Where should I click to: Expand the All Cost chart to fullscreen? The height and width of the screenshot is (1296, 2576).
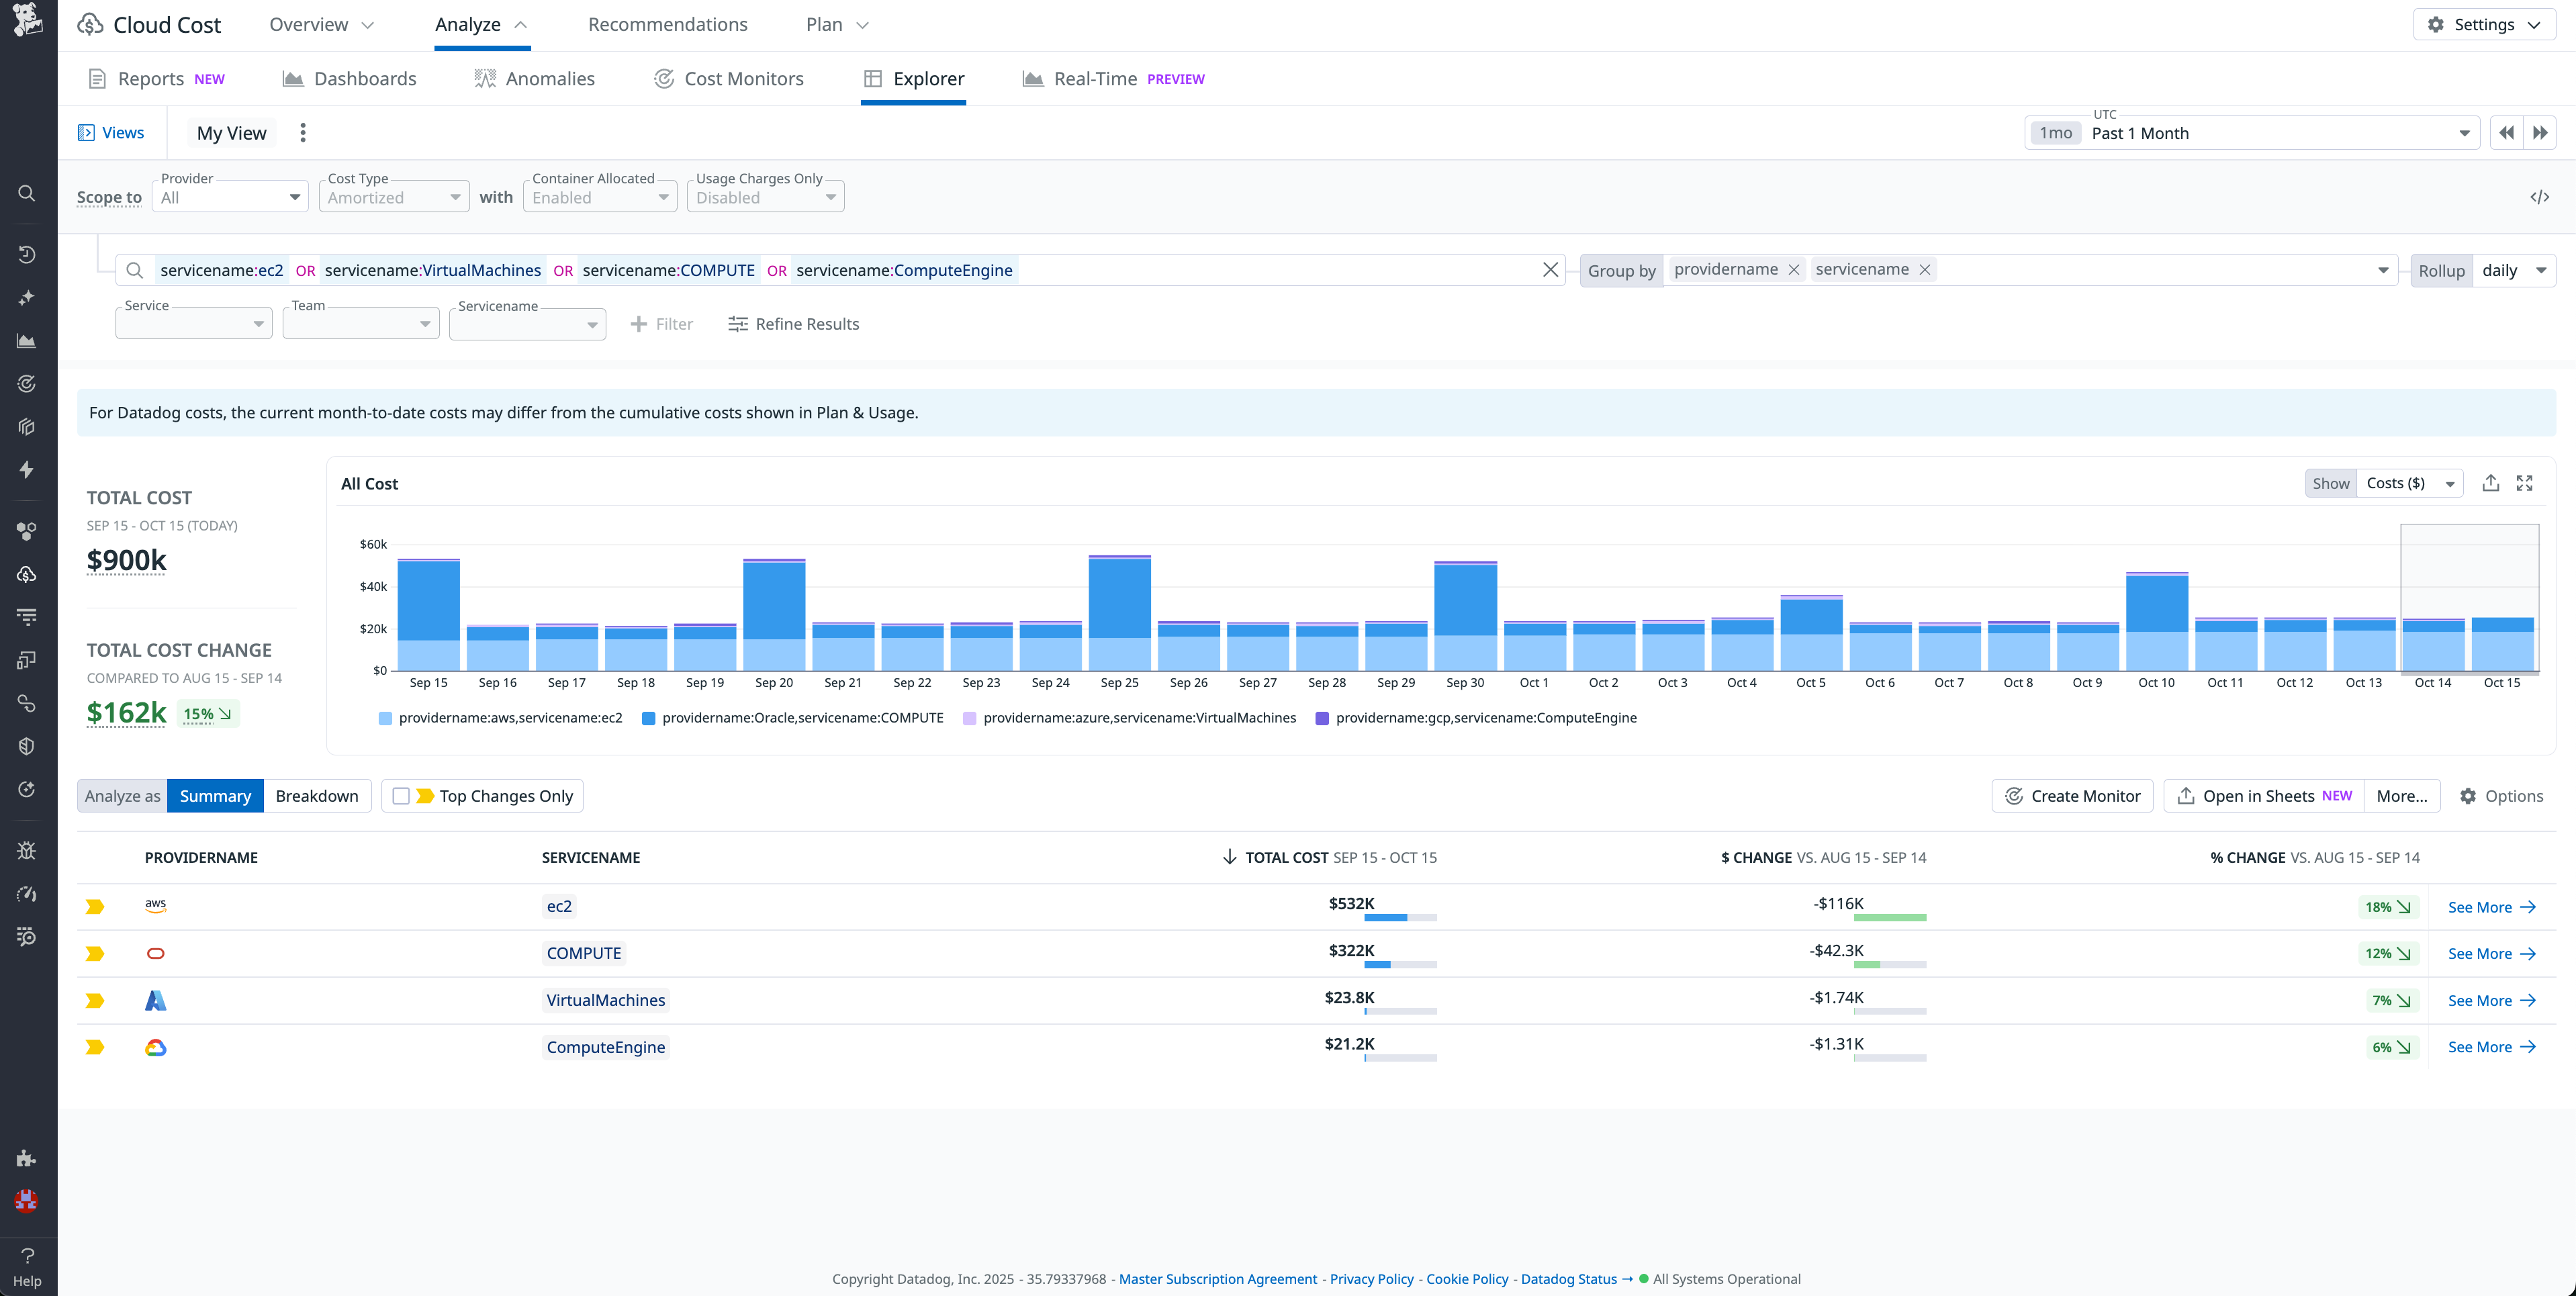pyautogui.click(x=2526, y=482)
